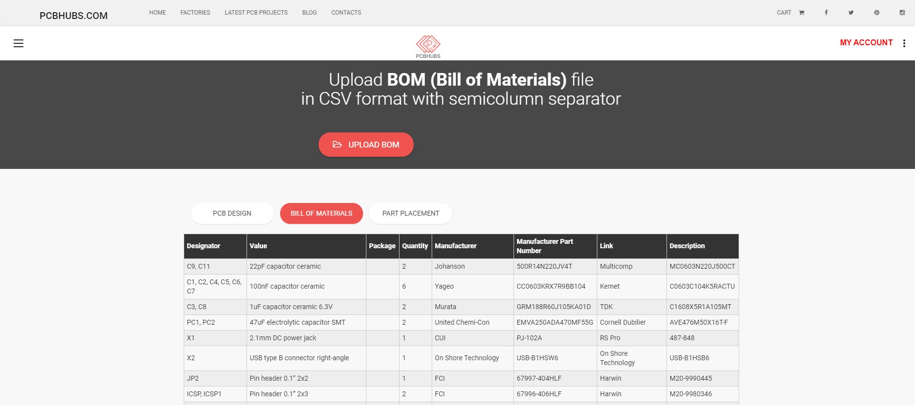Select description 'M20-9980346'
The height and width of the screenshot is (405, 915).
point(703,394)
